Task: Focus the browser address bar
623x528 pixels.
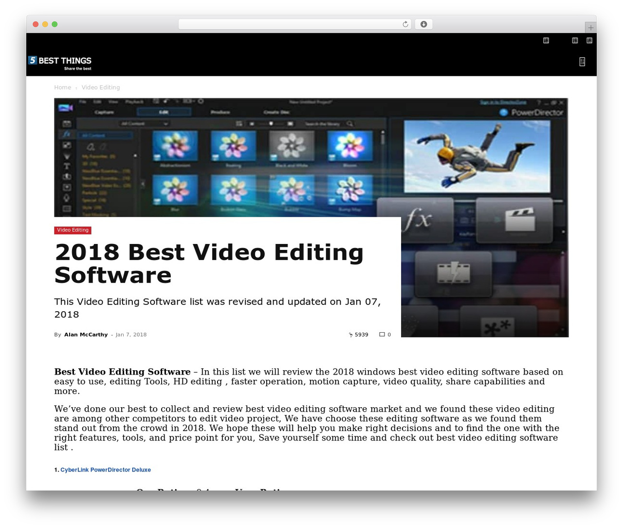Action: coord(294,24)
